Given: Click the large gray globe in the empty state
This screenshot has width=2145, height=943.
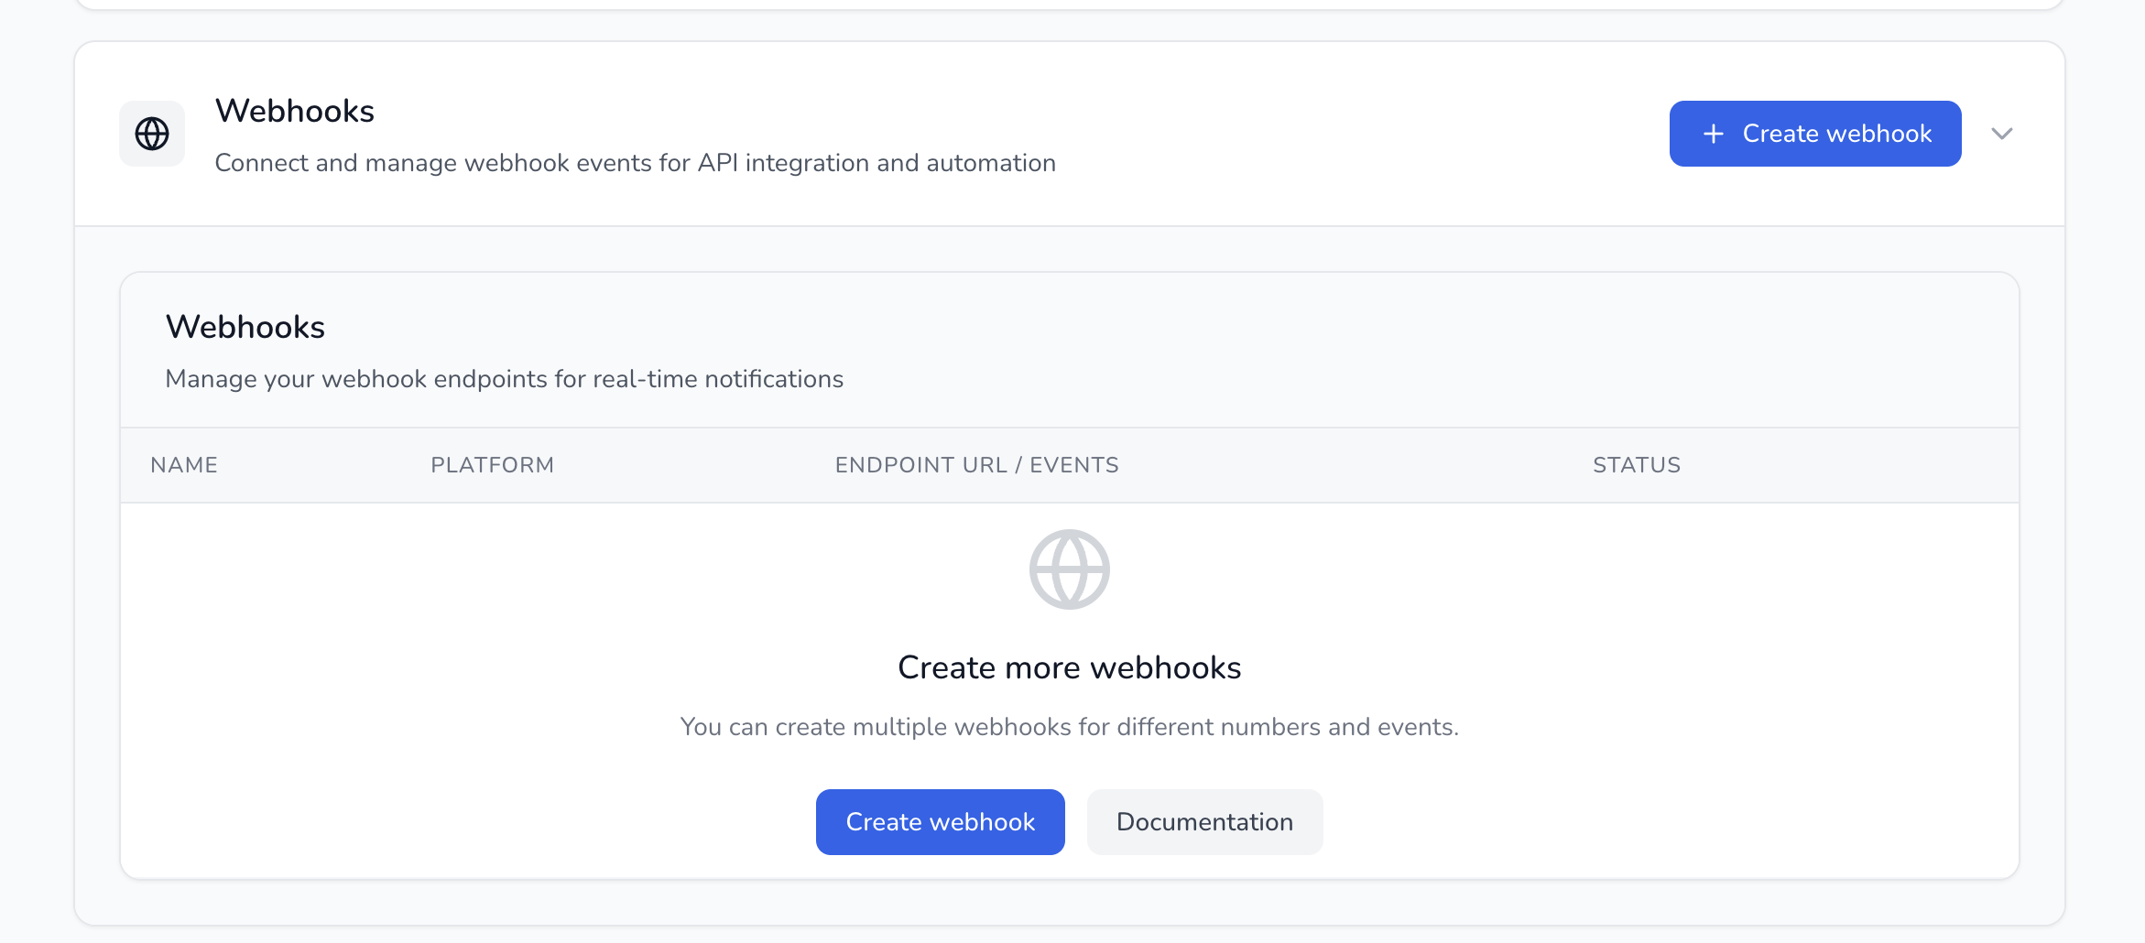Looking at the screenshot, I should 1069,569.
